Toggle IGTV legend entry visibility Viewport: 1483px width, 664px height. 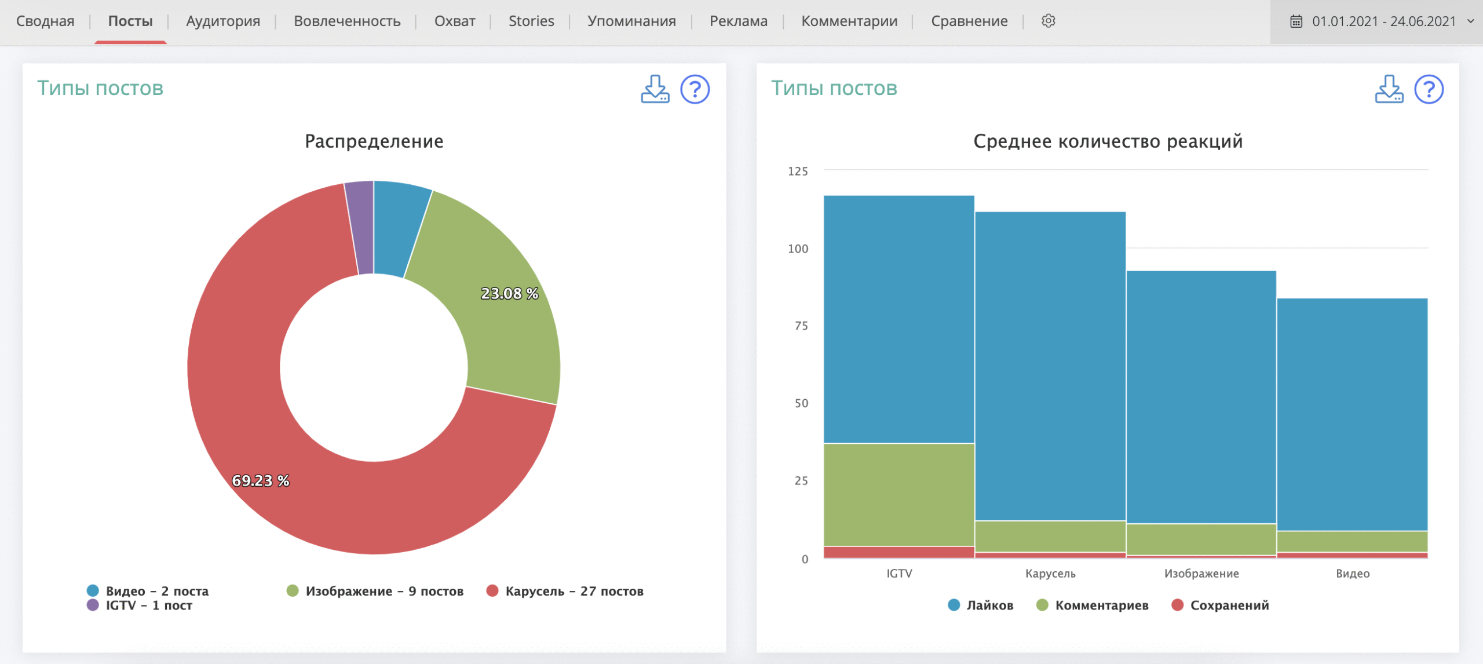pos(148,605)
